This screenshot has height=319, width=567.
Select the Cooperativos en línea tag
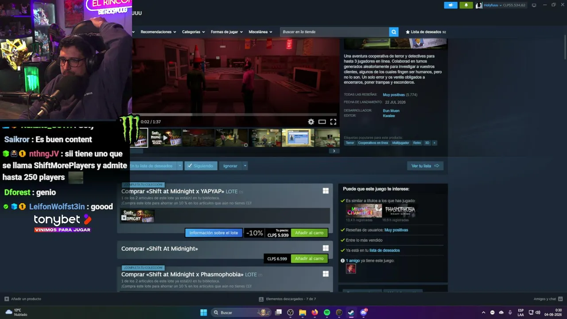coord(373,143)
